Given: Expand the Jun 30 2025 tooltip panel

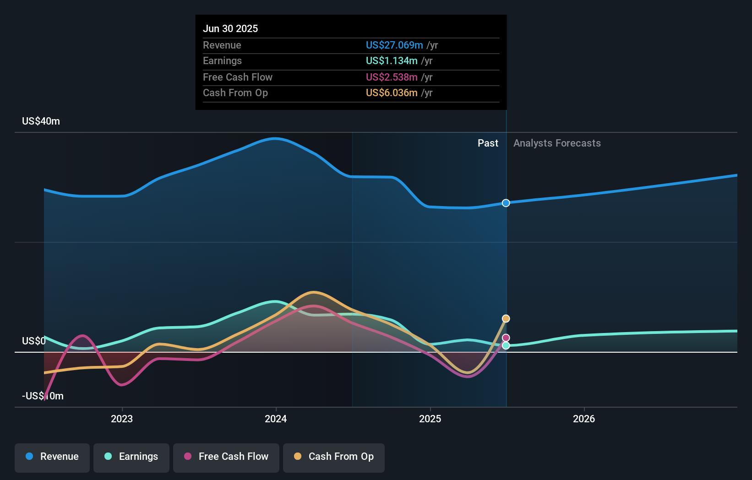Looking at the screenshot, I should tap(351, 62).
